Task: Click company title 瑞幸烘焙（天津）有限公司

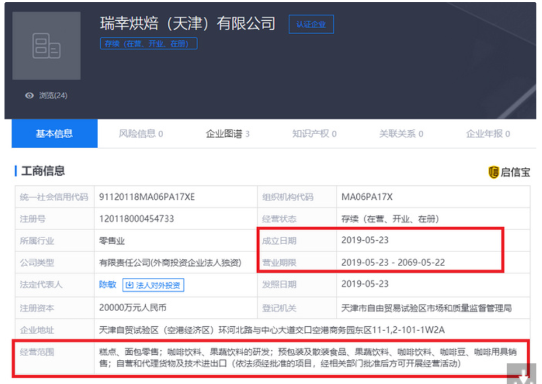Action: pos(187,24)
